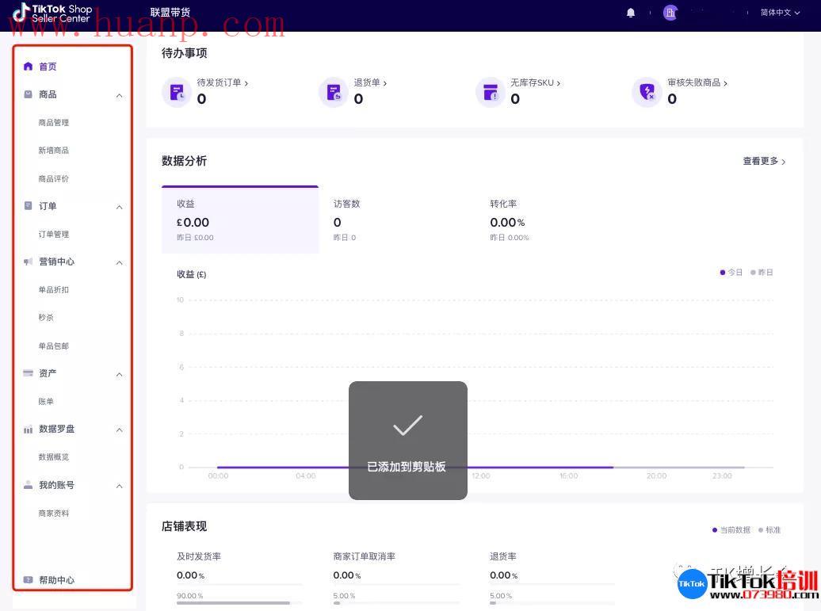Collapse the 我的账号 section
Viewport: 821px width, 611px height.
(120, 486)
